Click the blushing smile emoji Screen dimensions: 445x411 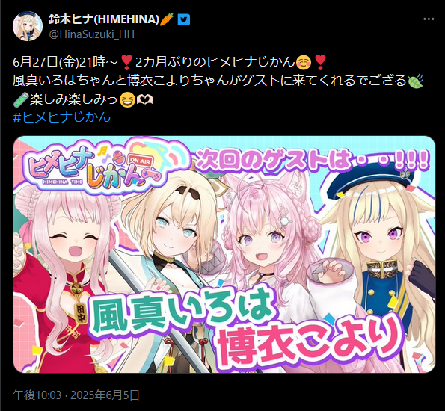tap(304, 62)
